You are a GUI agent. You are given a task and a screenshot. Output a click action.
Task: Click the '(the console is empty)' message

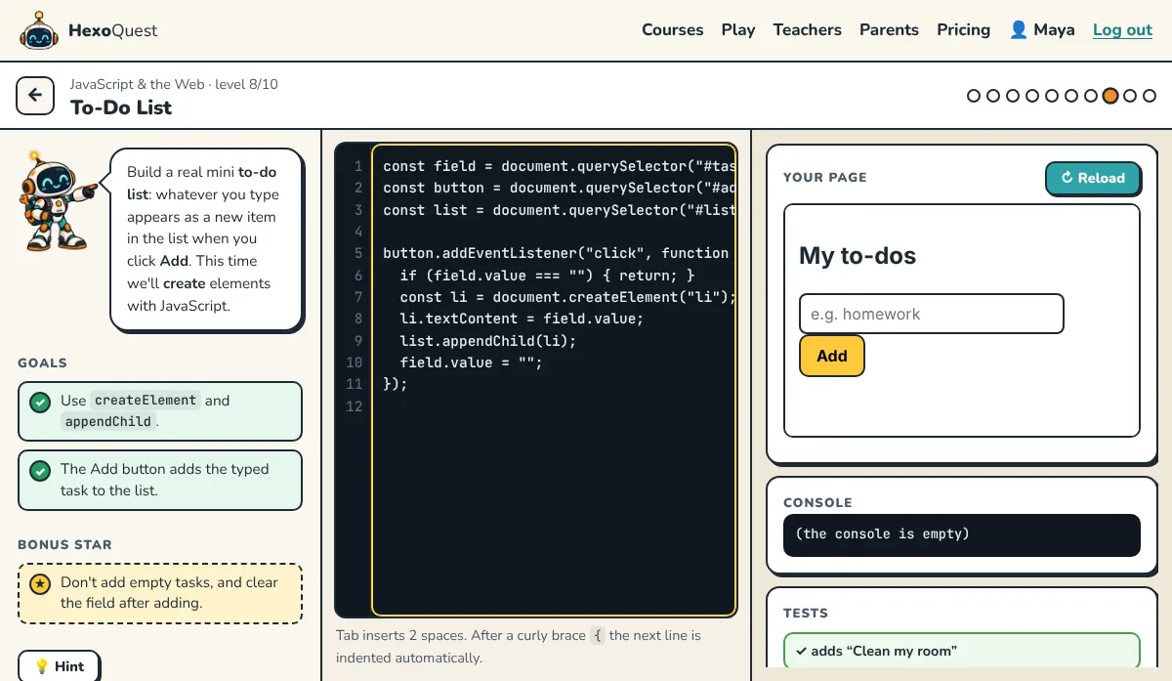pos(882,533)
